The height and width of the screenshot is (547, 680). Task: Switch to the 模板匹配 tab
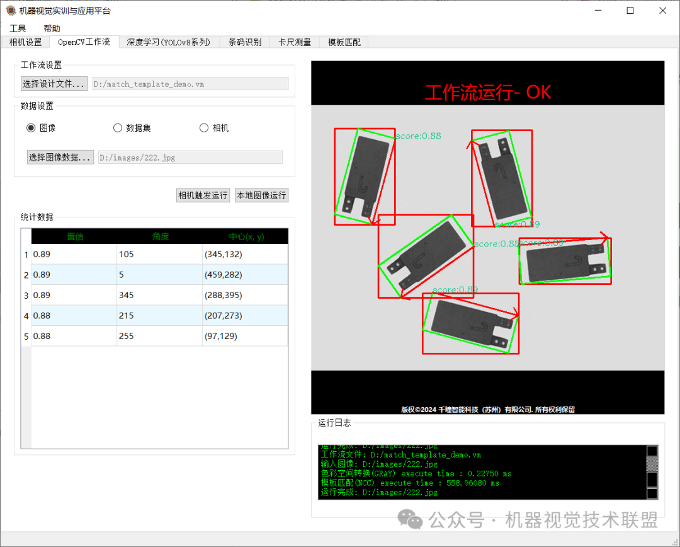pos(344,42)
